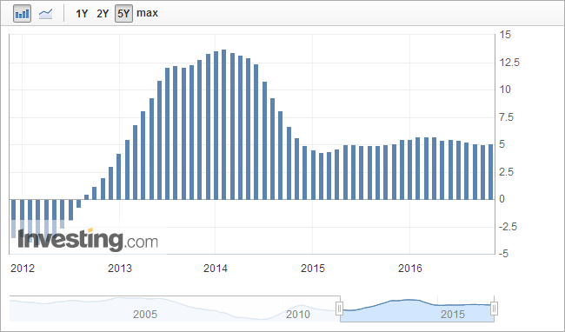
Task: Click the 2015 x-axis label on main chart
Action: click(313, 269)
